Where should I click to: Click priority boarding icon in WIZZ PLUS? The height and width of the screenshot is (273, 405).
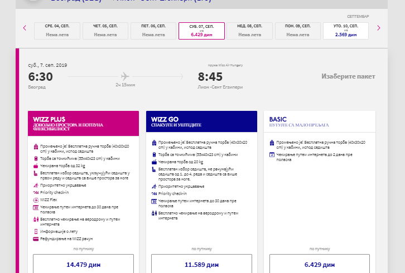[36, 186]
